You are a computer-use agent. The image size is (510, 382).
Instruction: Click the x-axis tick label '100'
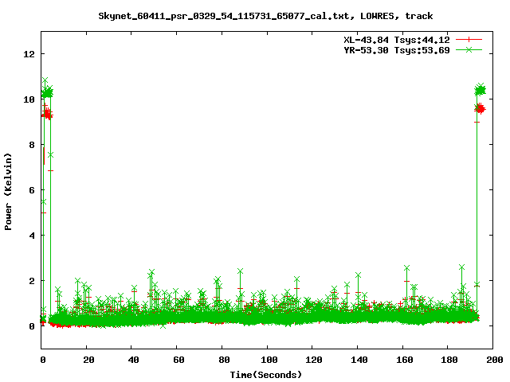(269, 360)
